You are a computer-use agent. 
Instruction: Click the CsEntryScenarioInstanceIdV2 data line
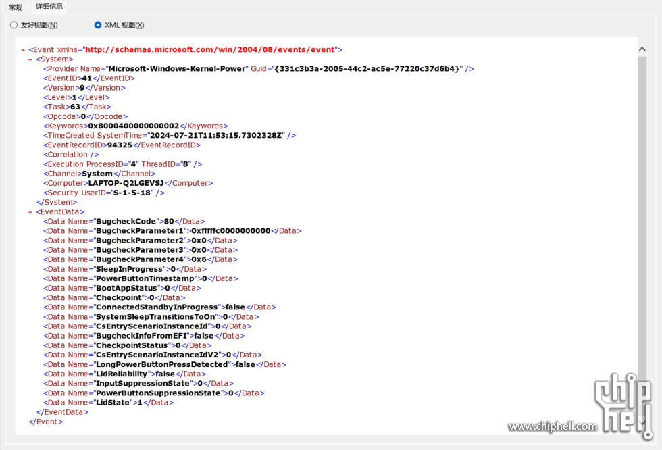(153, 355)
